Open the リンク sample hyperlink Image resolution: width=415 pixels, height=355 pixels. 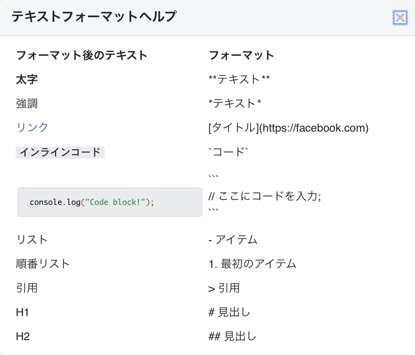(32, 127)
